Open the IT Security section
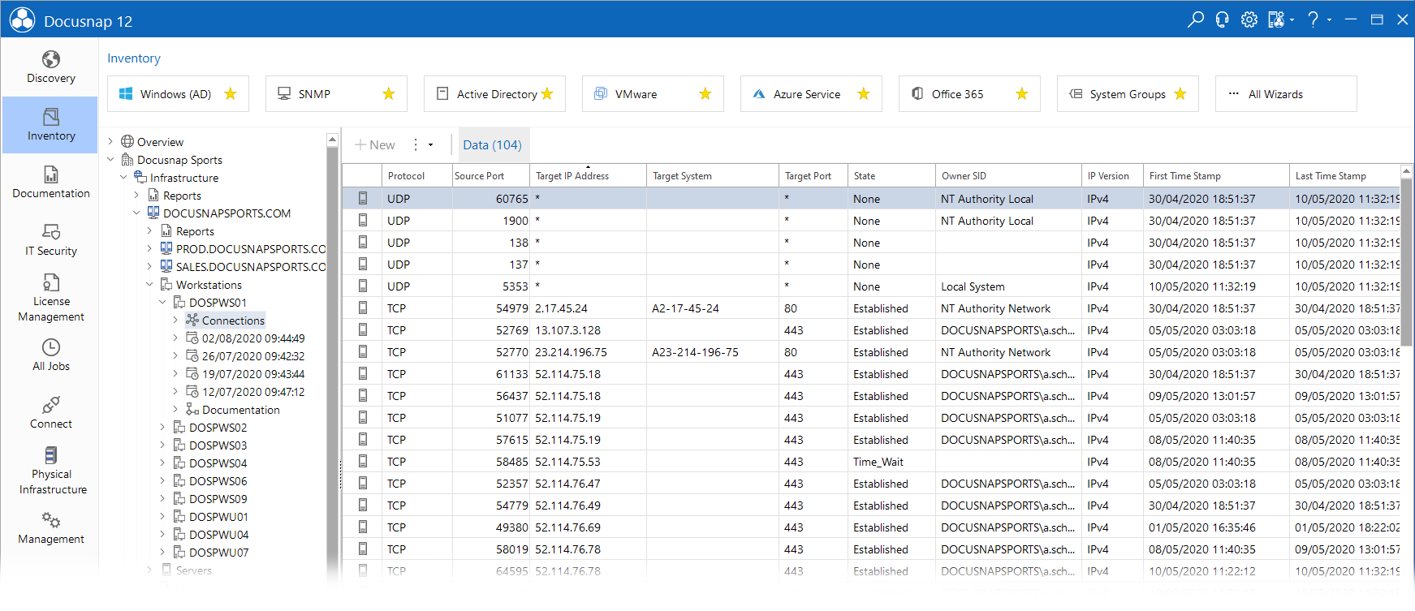 pyautogui.click(x=50, y=240)
